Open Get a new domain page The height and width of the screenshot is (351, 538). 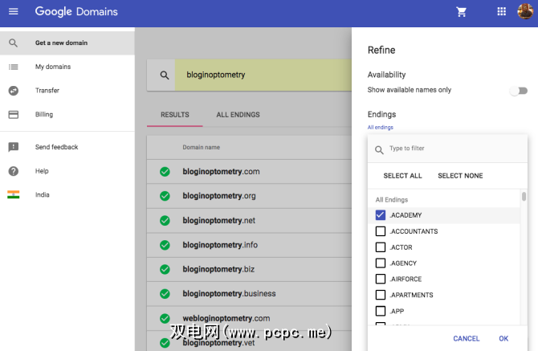click(x=67, y=43)
